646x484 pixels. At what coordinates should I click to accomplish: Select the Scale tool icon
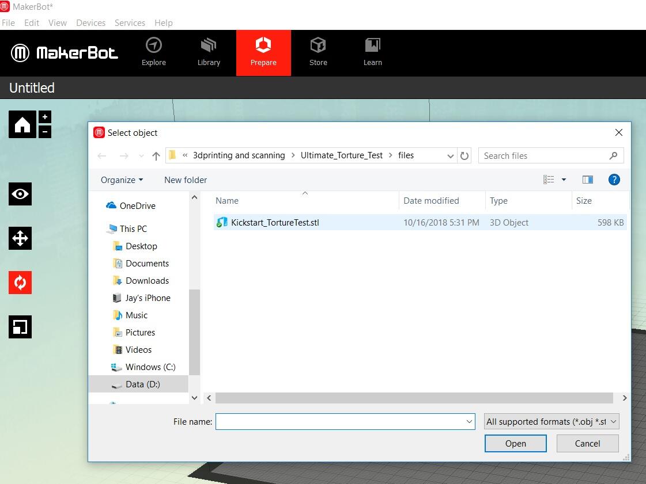coord(20,327)
